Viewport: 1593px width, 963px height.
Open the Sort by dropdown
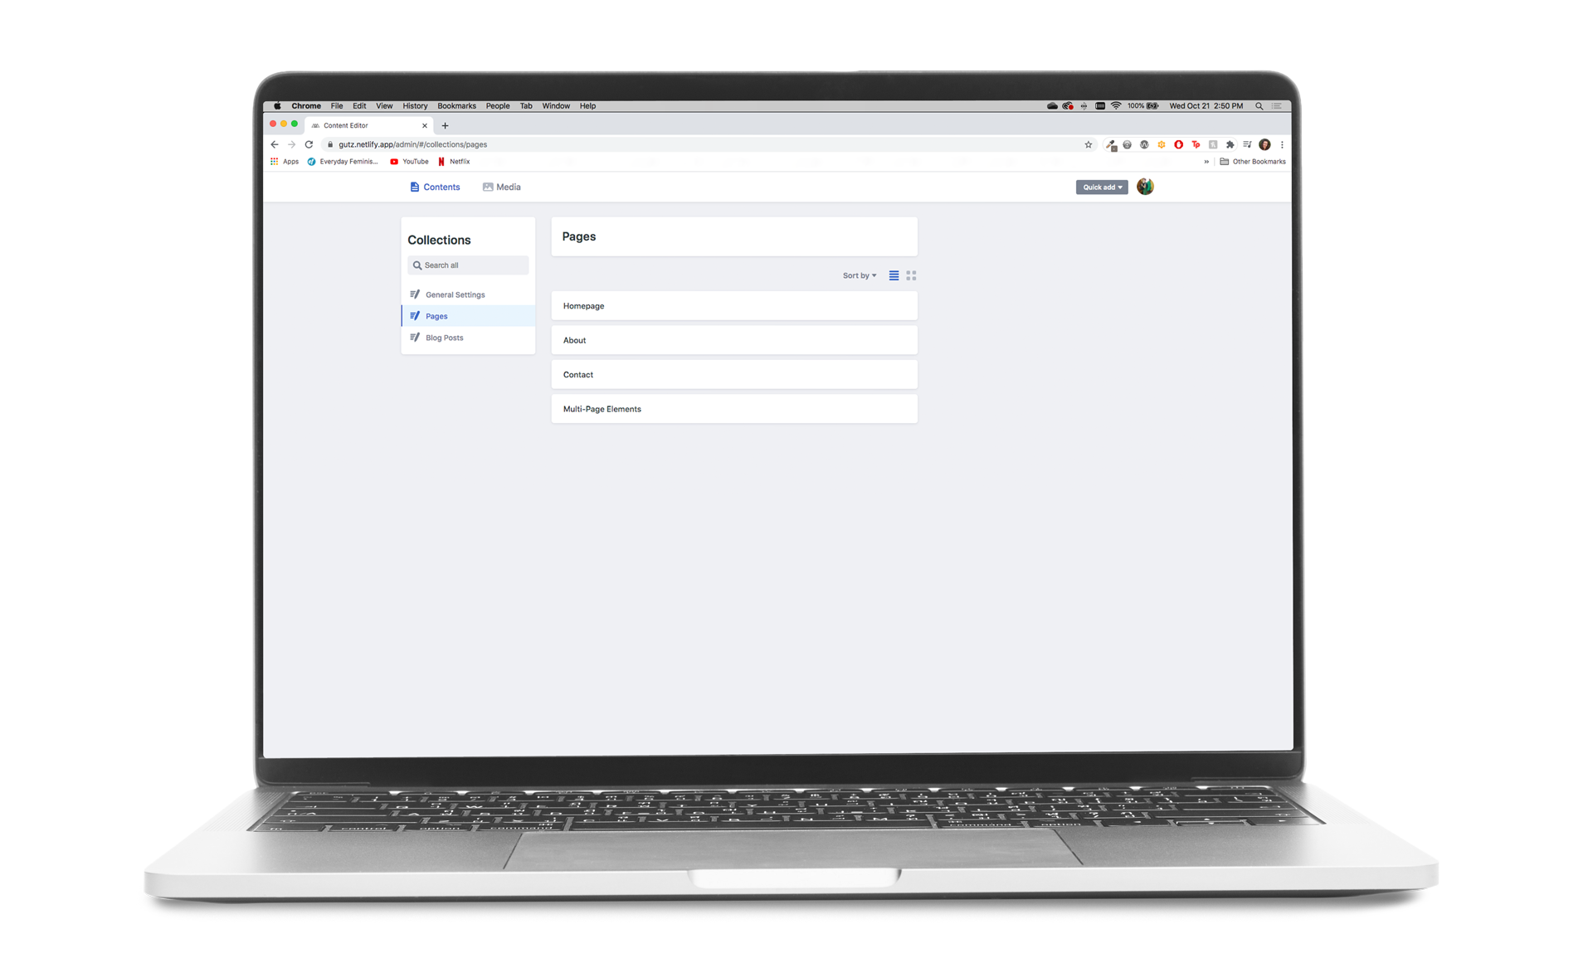pyautogui.click(x=859, y=275)
